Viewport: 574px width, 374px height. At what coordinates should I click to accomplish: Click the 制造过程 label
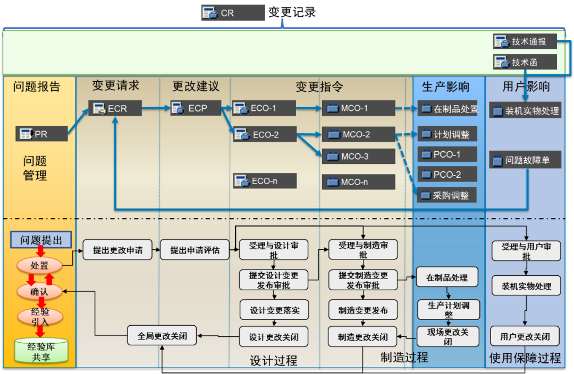404,357
